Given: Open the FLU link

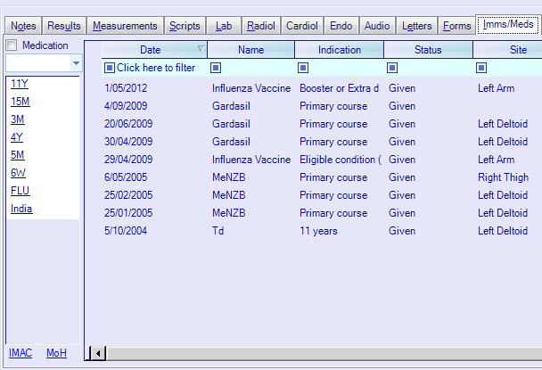Looking at the screenshot, I should 20,191.
